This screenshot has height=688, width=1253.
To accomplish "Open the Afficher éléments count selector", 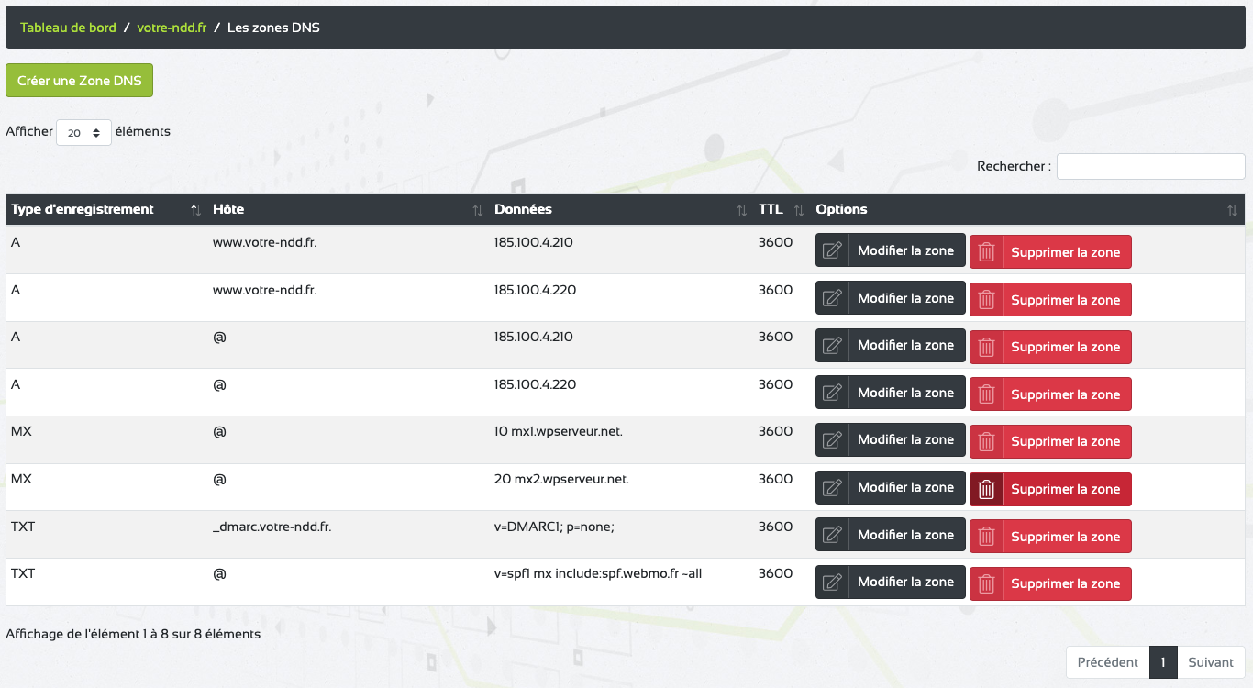I will coord(83,132).
